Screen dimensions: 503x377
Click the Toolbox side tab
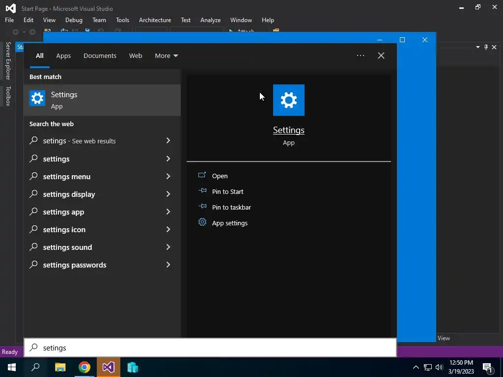click(8, 96)
